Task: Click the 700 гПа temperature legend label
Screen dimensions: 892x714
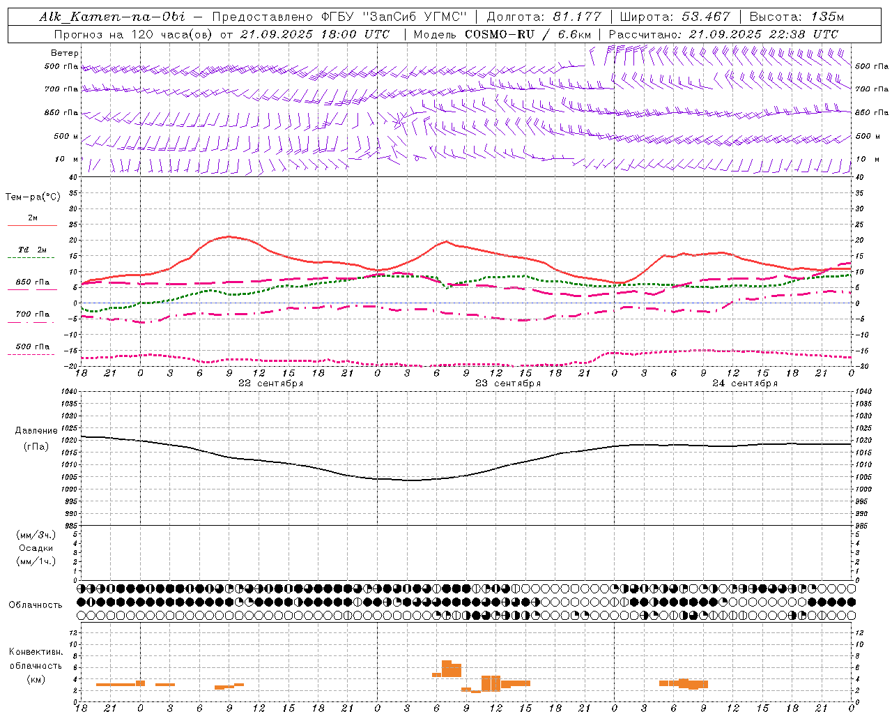Action: coord(33,314)
